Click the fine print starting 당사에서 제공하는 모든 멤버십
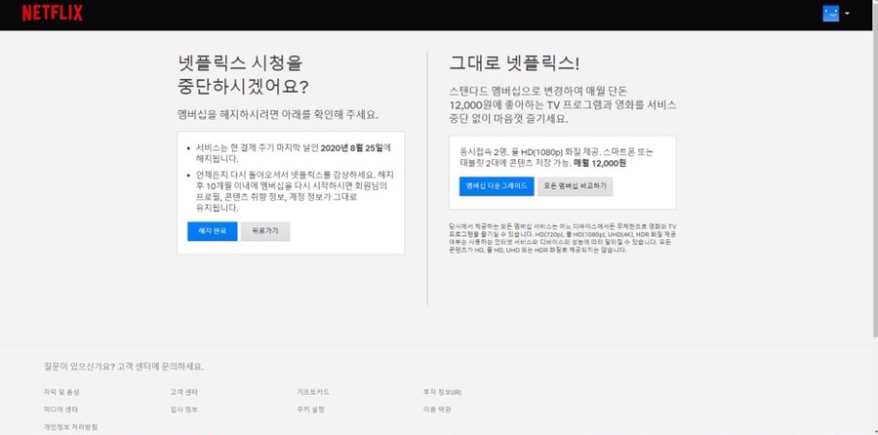Viewport: 878px width, 435px height. coord(563,239)
